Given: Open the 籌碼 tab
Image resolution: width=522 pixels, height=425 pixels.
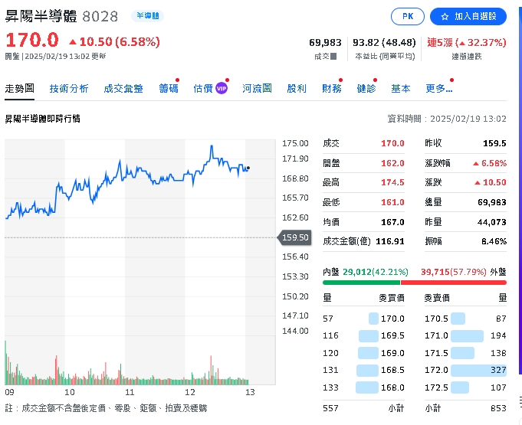Looking at the screenshot, I should (169, 89).
